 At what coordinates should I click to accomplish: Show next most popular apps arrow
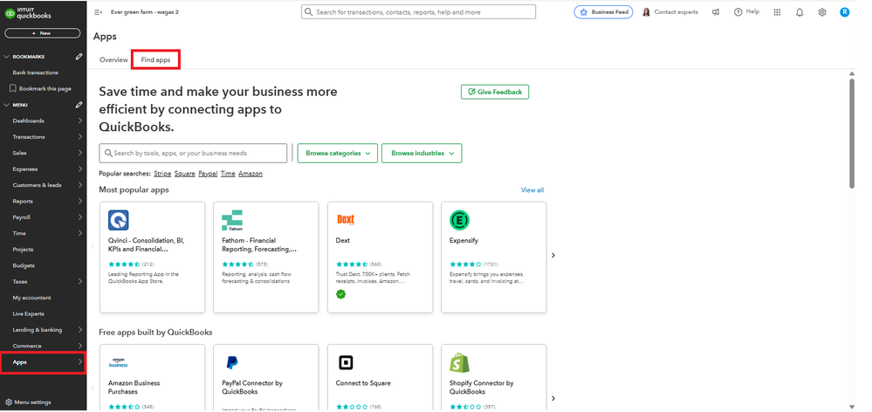[553, 255]
